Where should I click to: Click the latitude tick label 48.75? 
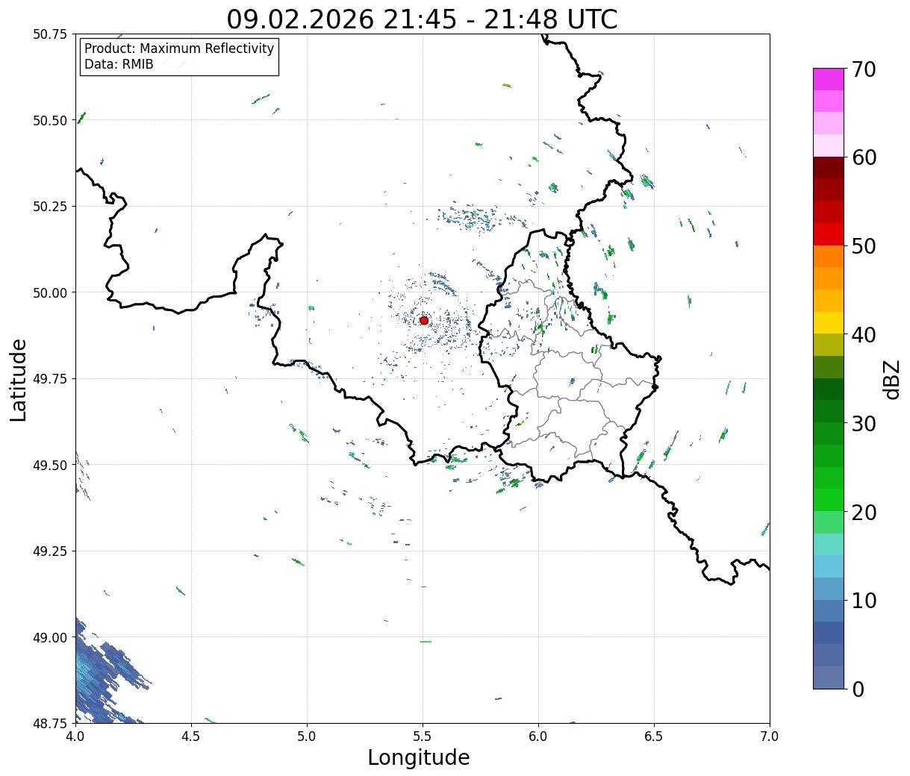50,723
